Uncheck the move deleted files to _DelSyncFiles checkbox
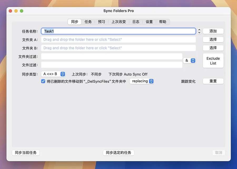Screen dimensions: 237x169 pyautogui.click(x=43, y=81)
